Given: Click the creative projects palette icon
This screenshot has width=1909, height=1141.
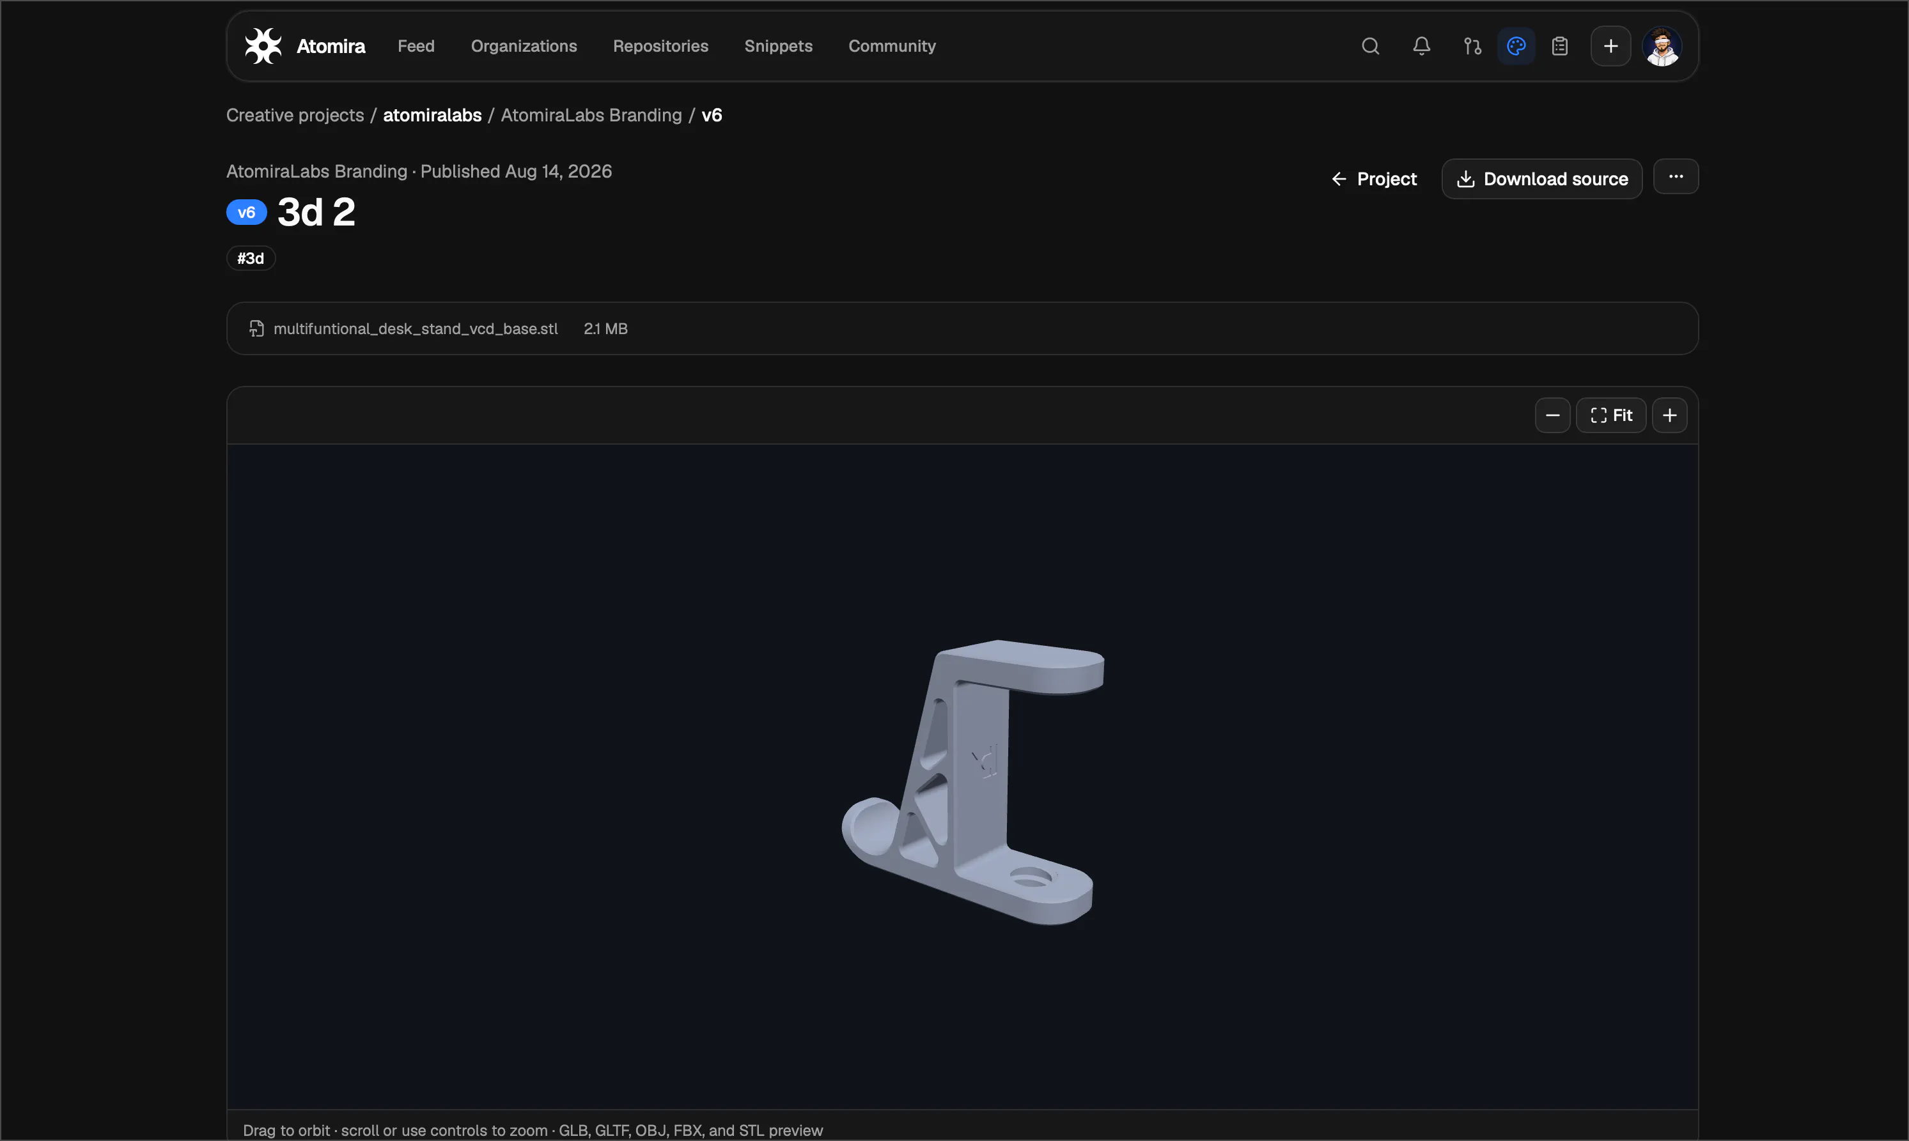Looking at the screenshot, I should tap(1516, 46).
